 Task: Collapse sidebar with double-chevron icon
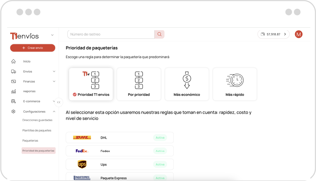coord(59,102)
